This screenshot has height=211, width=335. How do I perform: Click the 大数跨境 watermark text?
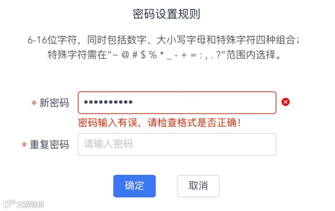click(x=30, y=204)
